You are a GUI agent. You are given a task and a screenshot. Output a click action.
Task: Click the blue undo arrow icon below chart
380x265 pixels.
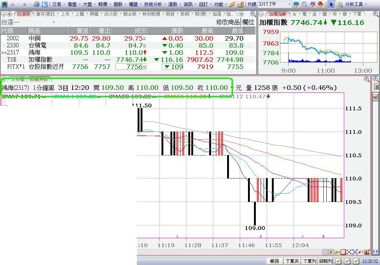(x=361, y=252)
